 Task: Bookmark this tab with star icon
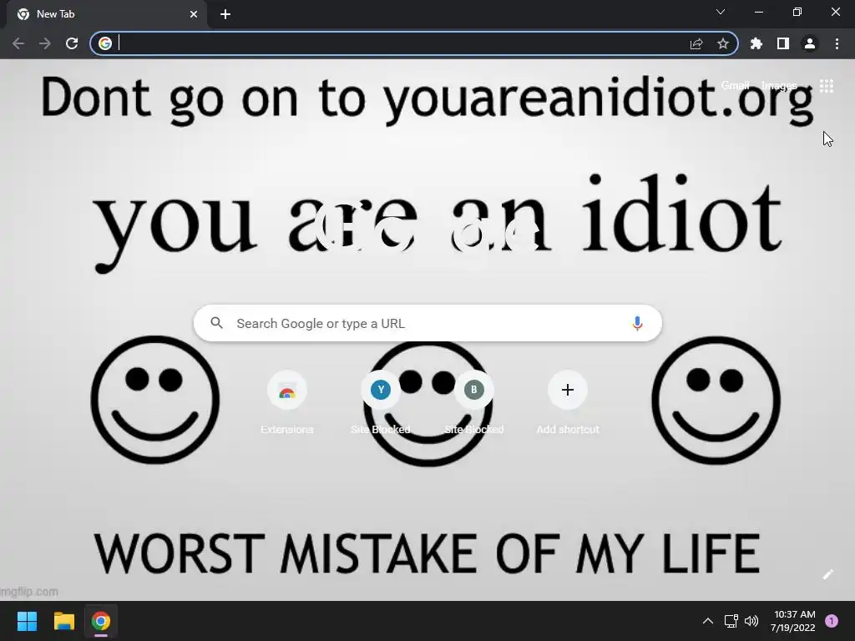723,43
